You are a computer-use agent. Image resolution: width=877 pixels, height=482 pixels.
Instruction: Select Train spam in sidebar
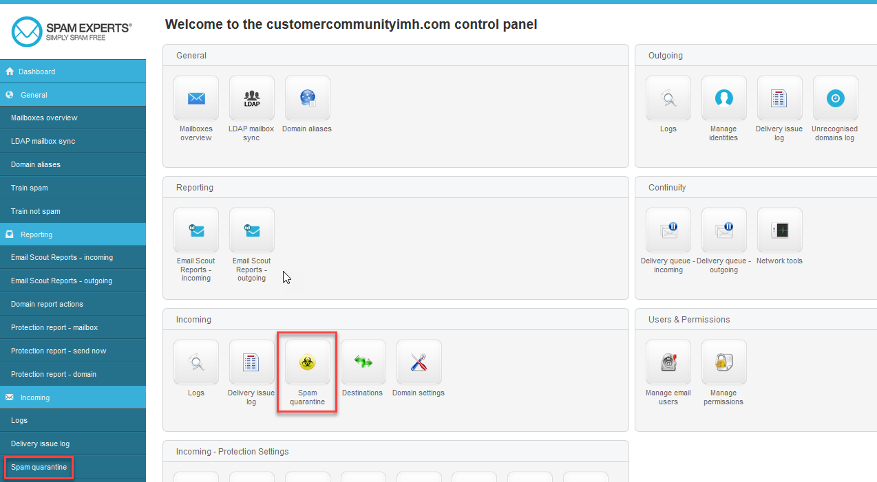[x=73, y=188]
